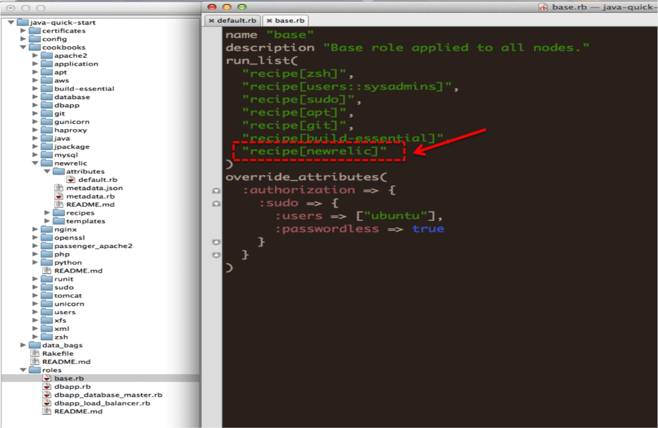Collapse the java-quick-start root folder
This screenshot has width=658, height=428.
pyautogui.click(x=12, y=22)
